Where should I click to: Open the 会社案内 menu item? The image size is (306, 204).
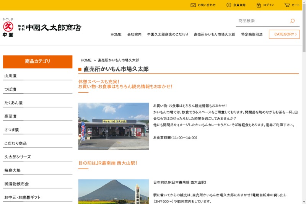coord(134,34)
